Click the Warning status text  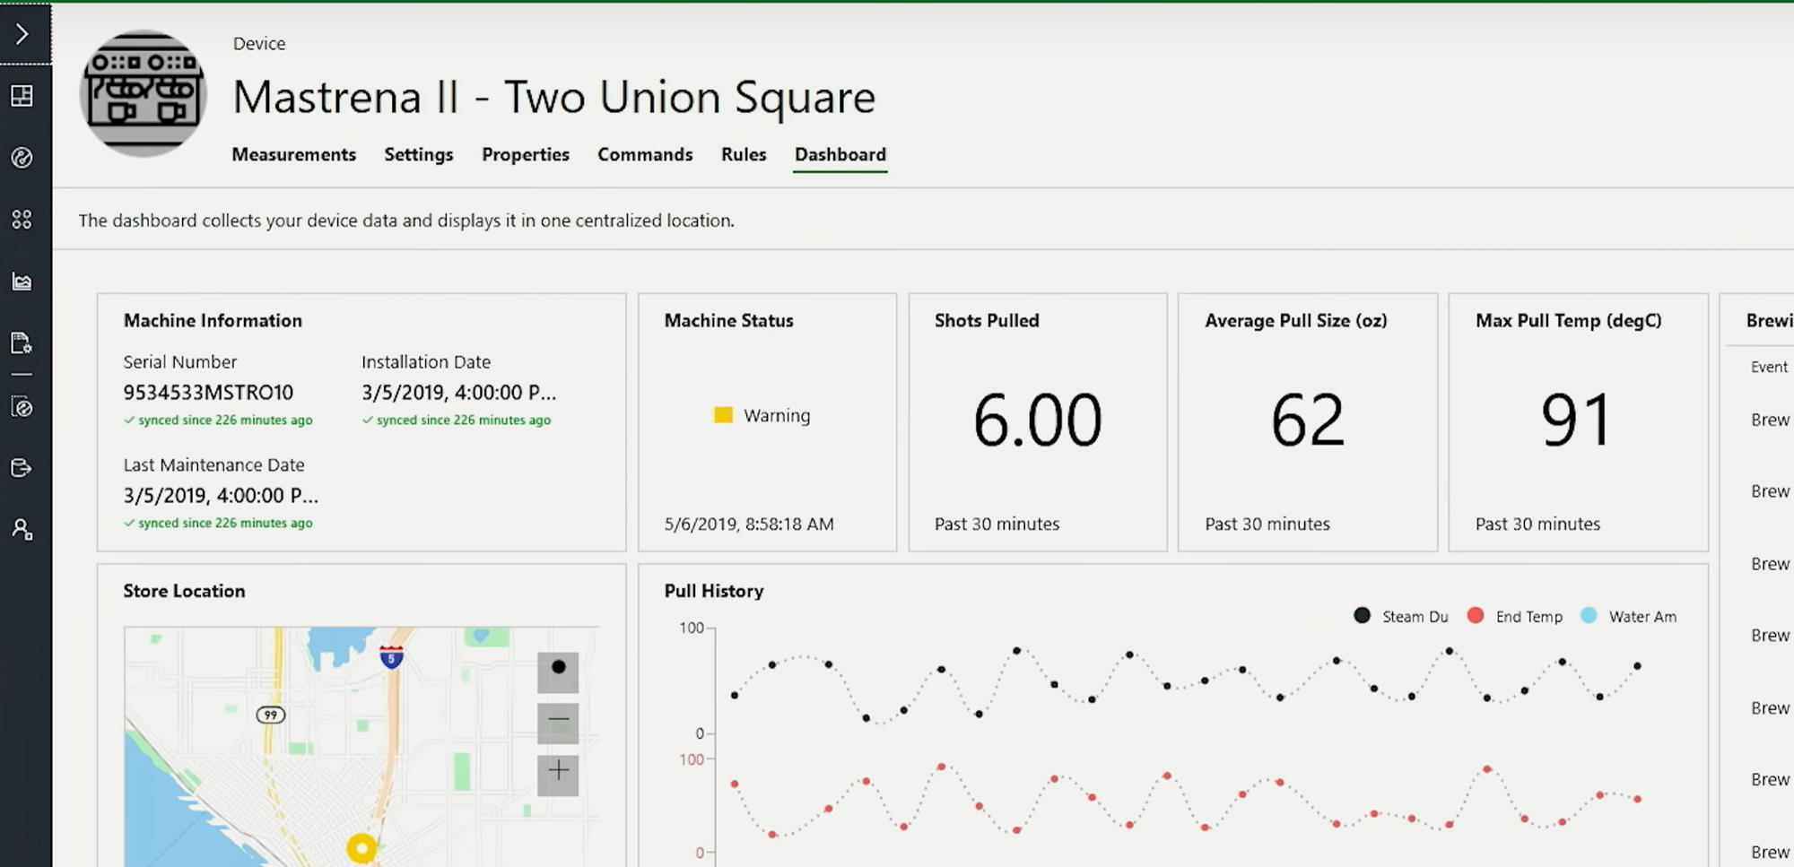tap(777, 415)
